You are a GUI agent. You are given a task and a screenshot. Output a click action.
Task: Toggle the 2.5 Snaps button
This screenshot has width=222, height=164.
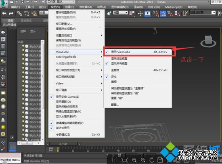(x=156, y=13)
